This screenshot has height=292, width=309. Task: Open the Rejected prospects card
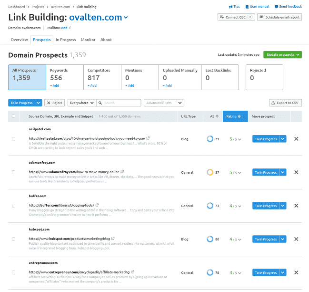point(264,77)
